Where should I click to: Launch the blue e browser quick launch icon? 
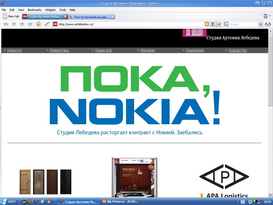coord(43,202)
